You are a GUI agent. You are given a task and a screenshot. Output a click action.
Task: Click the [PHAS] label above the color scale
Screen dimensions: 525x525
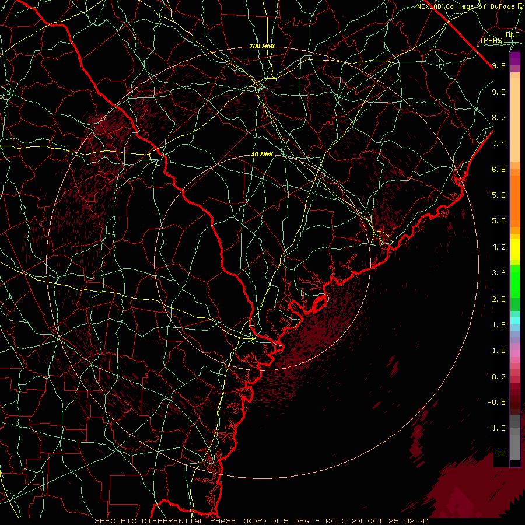(493, 40)
